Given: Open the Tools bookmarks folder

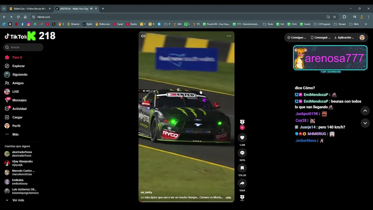Looking at the screenshot, I should [268, 24].
